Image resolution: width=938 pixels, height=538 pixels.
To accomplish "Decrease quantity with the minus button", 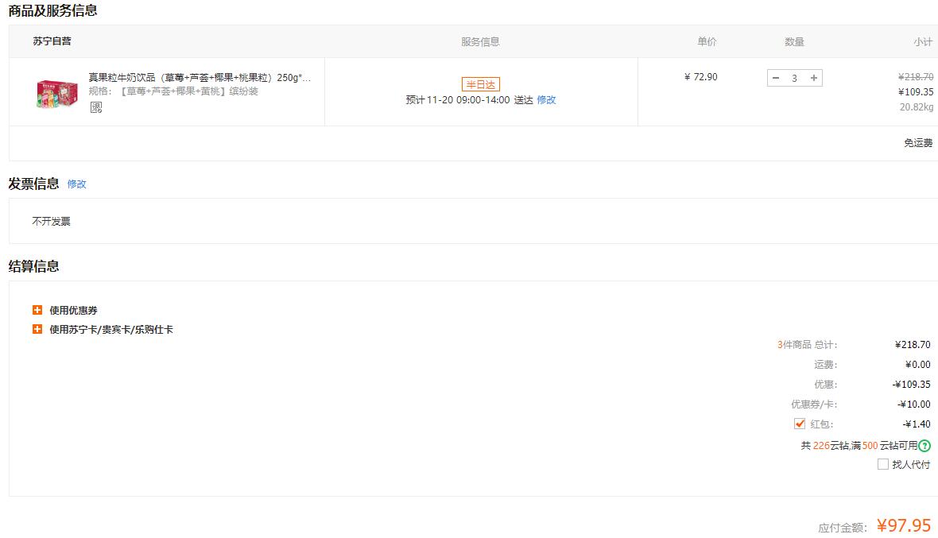I will click(776, 78).
